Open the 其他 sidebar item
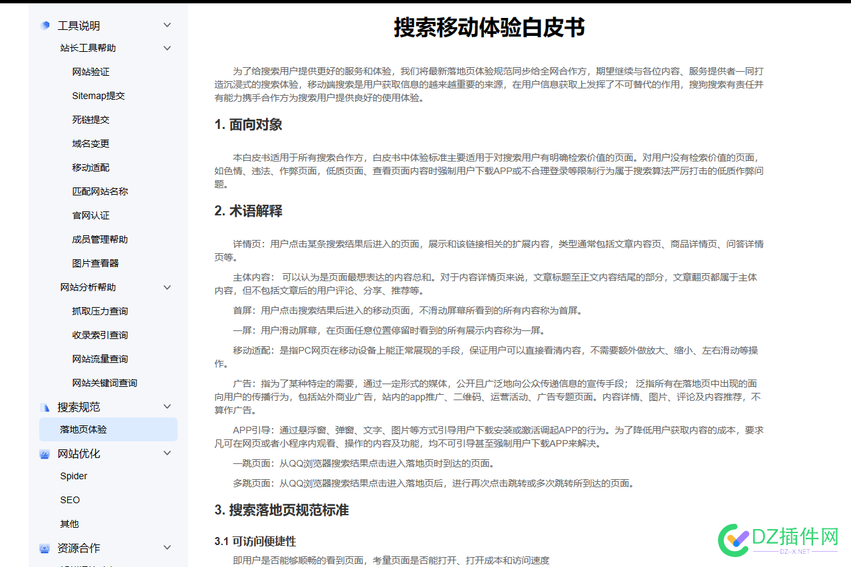The height and width of the screenshot is (567, 851). tap(69, 524)
